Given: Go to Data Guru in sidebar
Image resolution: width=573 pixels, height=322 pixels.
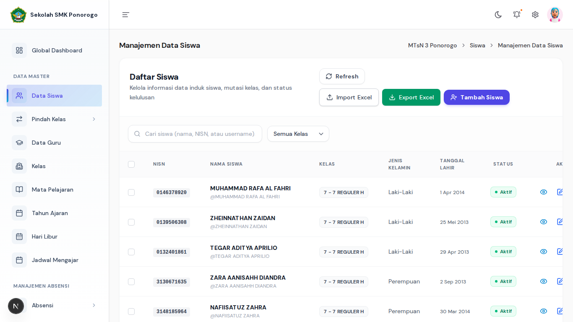Looking at the screenshot, I should pyautogui.click(x=54, y=143).
